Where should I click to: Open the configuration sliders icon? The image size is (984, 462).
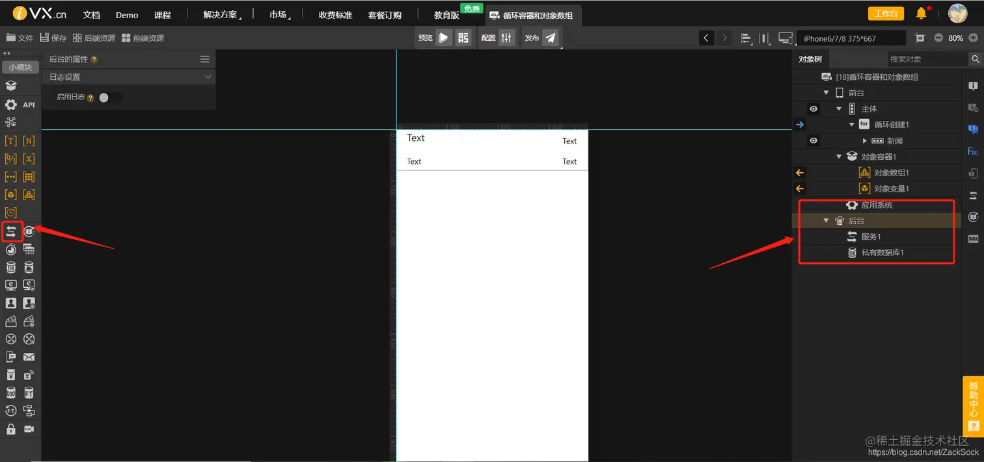pos(506,38)
